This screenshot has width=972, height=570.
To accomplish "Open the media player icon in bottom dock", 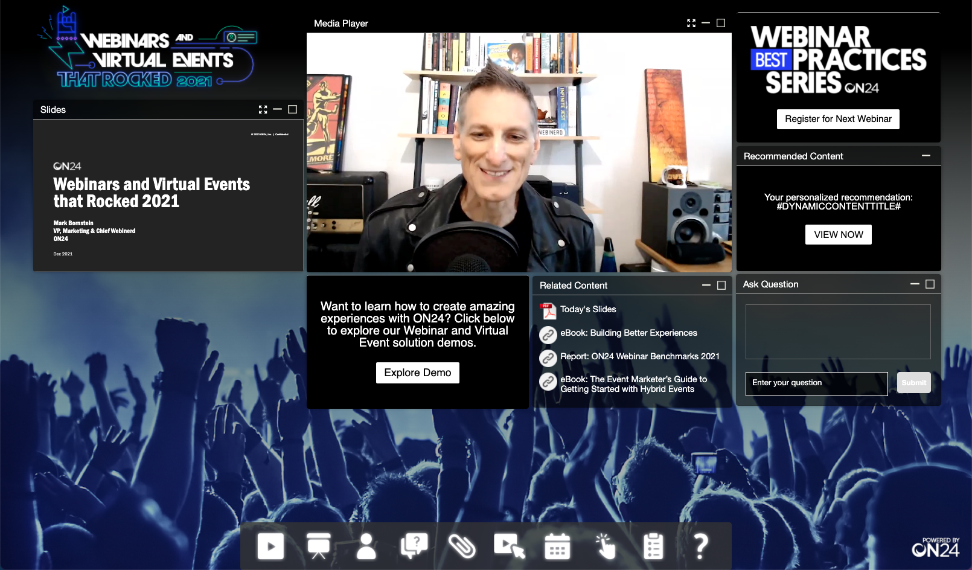I will 270,546.
